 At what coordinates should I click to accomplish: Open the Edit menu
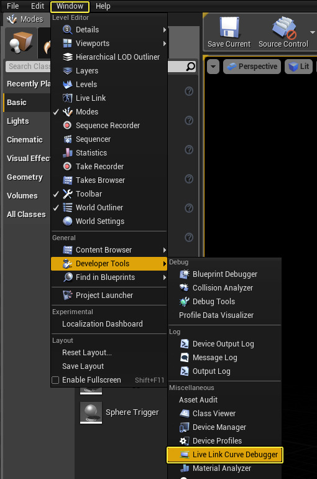click(37, 6)
